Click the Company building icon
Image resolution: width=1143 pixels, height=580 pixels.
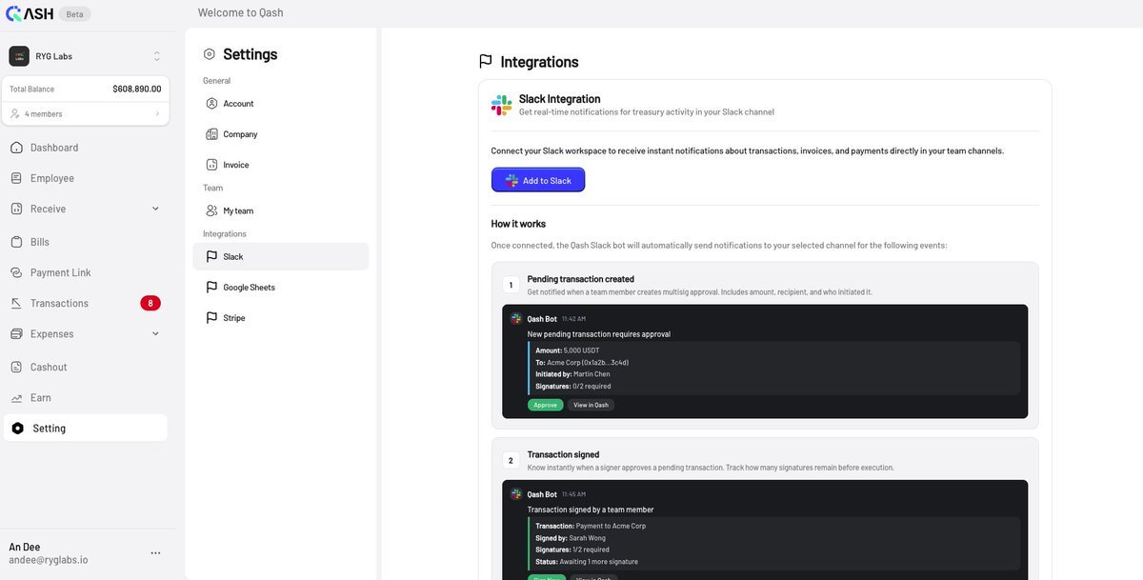tap(211, 134)
